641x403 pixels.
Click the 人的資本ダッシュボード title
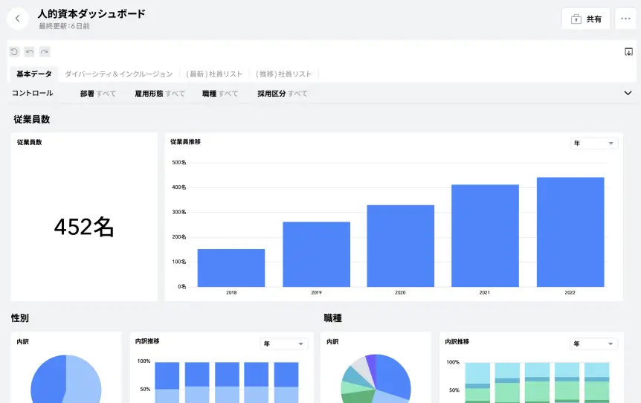[x=91, y=13]
